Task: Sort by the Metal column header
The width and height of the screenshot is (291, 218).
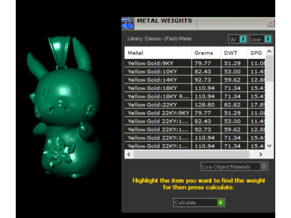Action: click(x=158, y=53)
